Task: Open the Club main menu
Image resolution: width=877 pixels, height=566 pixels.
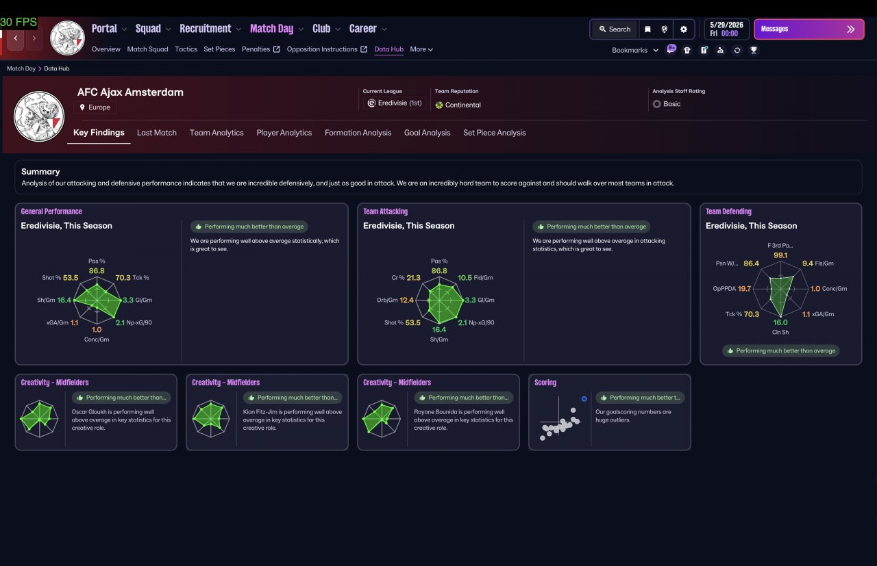Action: click(x=321, y=29)
